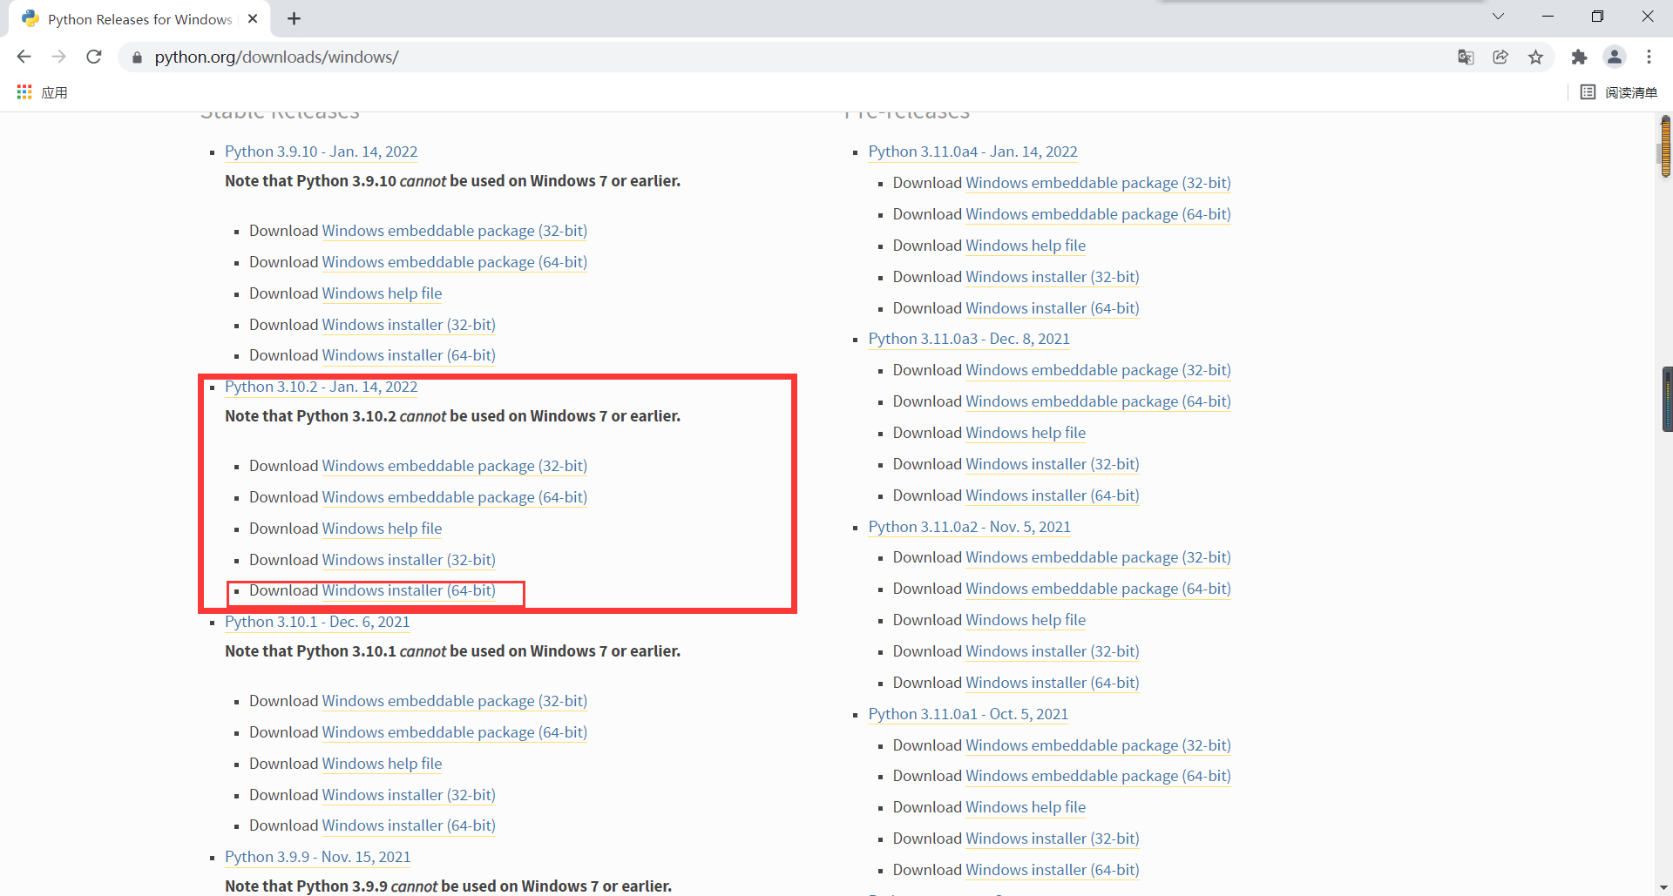
Task: Download 3.10.2 Windows embeddable package (64-bit)
Action: (x=455, y=497)
